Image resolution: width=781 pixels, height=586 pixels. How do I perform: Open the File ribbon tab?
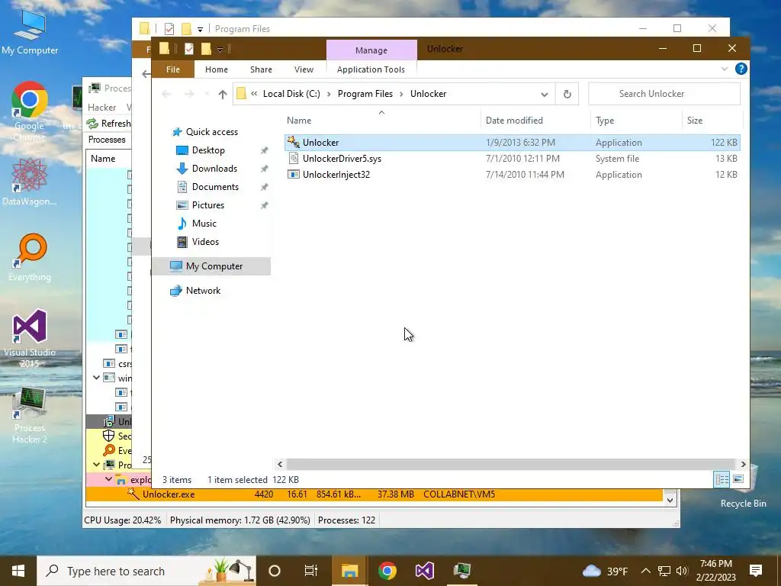(173, 69)
